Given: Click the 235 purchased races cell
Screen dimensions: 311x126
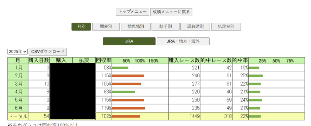Looking at the screenshot, I should 184,108.
